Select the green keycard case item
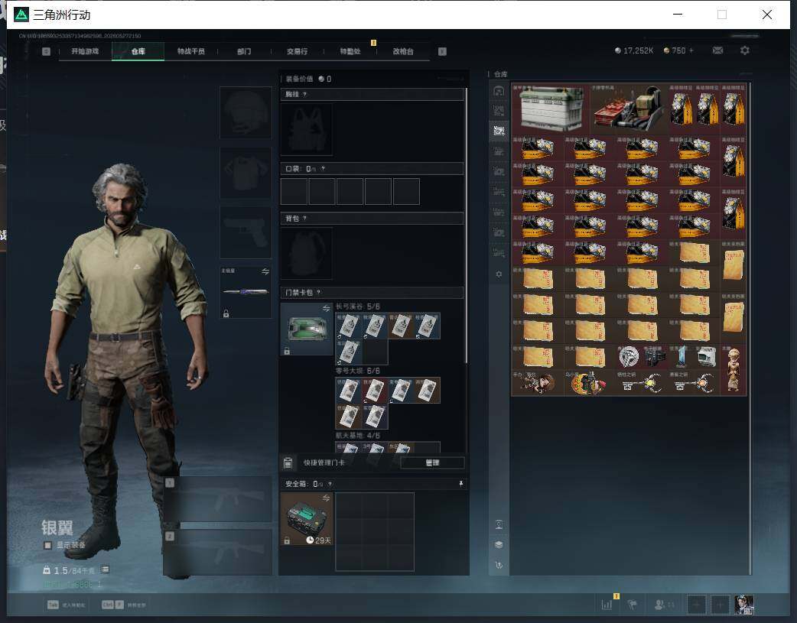Image resolution: width=797 pixels, height=623 pixels. (307, 329)
